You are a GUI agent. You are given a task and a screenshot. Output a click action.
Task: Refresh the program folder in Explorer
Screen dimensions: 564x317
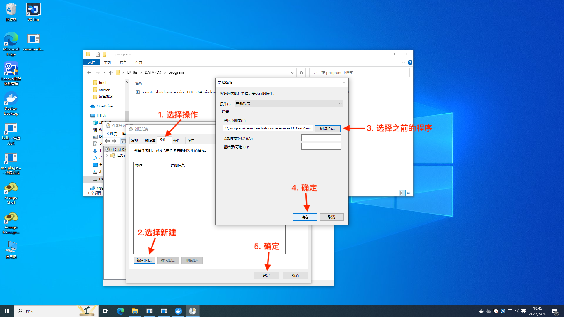pyautogui.click(x=301, y=72)
